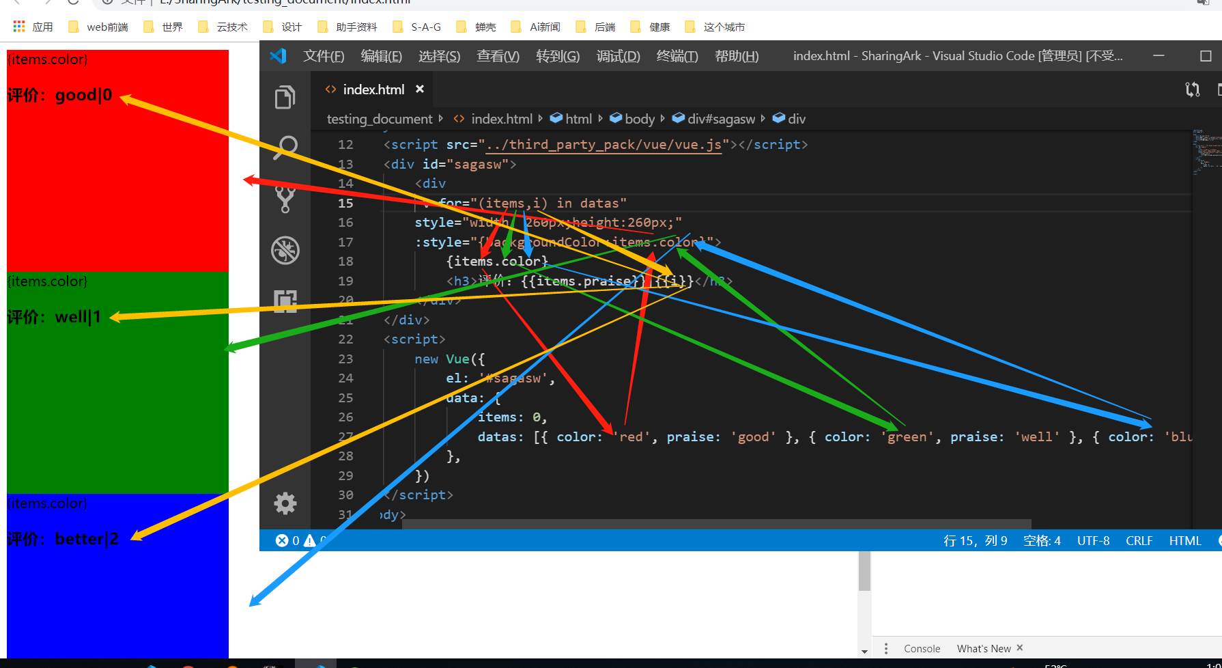The height and width of the screenshot is (668, 1222).
Task: Select the What's New drawer tab
Action: pos(983,648)
